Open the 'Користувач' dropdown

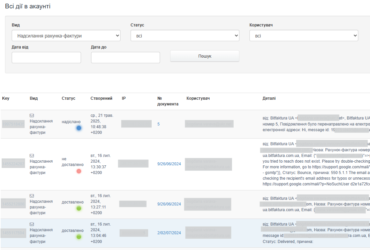(x=303, y=35)
